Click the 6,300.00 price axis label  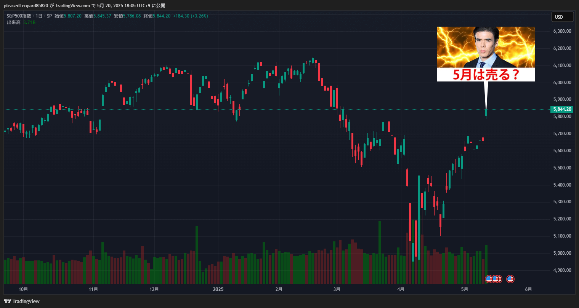coord(562,31)
